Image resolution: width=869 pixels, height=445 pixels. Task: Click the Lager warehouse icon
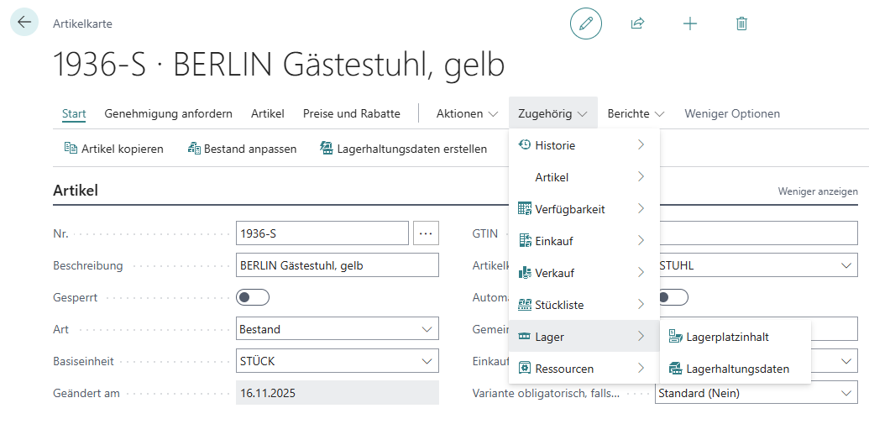pyautogui.click(x=524, y=337)
